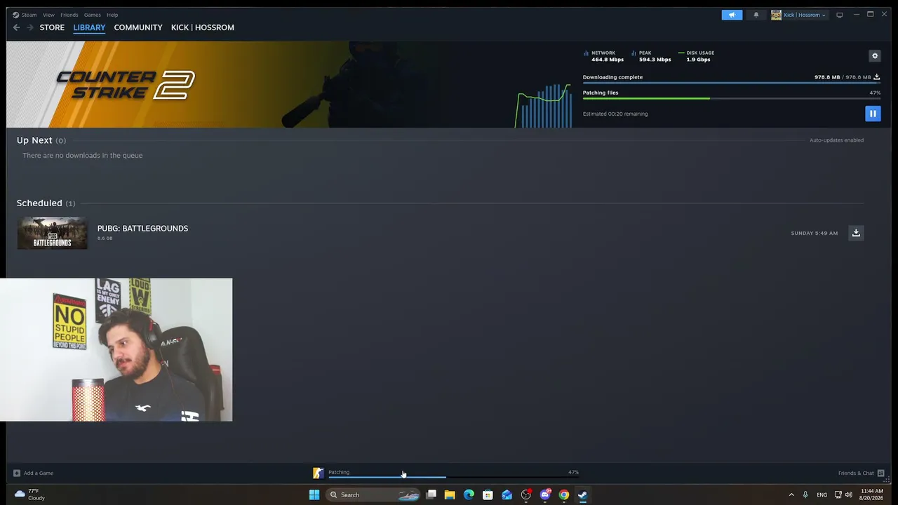Open File Explorer from the taskbar

coord(450,494)
